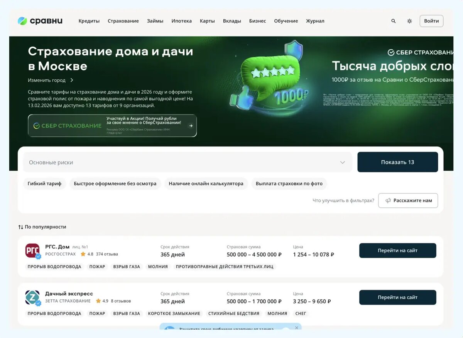Open the Дачный экспресс tariff title
The width and height of the screenshot is (463, 338).
coord(69,294)
